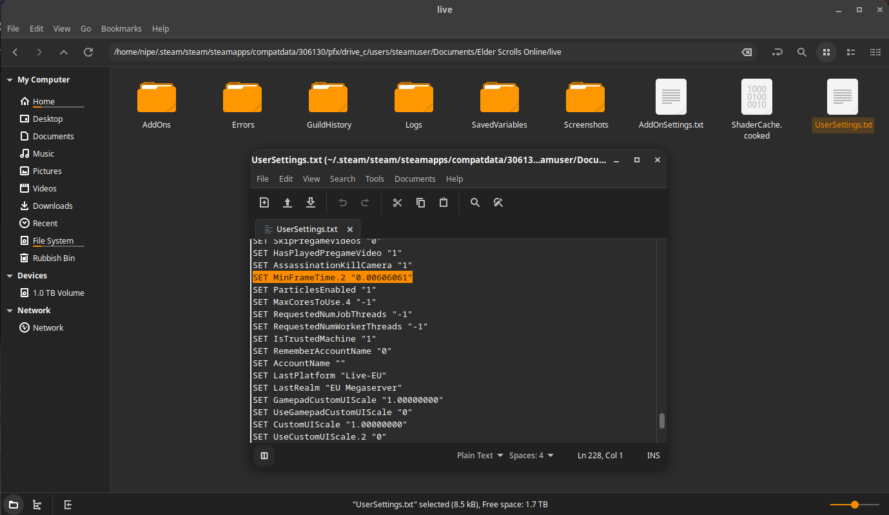Hide the file manager sidebar
The height and width of the screenshot is (515, 889).
tap(68, 505)
